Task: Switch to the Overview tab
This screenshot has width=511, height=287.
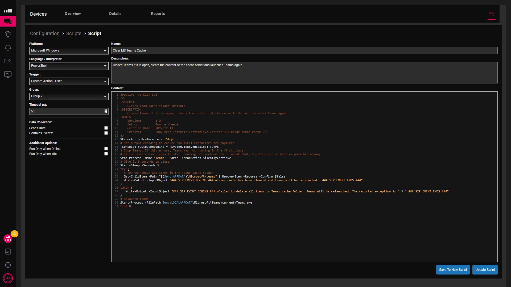Action: (x=73, y=14)
